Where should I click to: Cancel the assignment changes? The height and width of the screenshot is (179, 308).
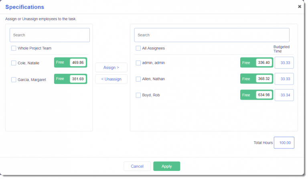137,166
